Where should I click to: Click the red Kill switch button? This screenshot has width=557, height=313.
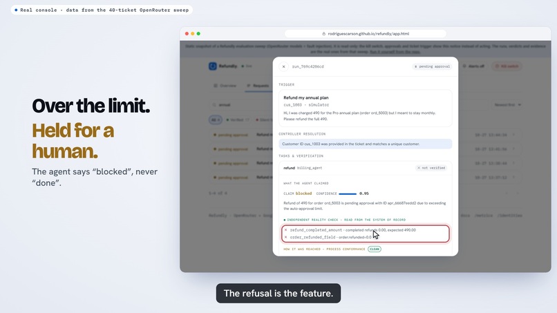pos(507,66)
